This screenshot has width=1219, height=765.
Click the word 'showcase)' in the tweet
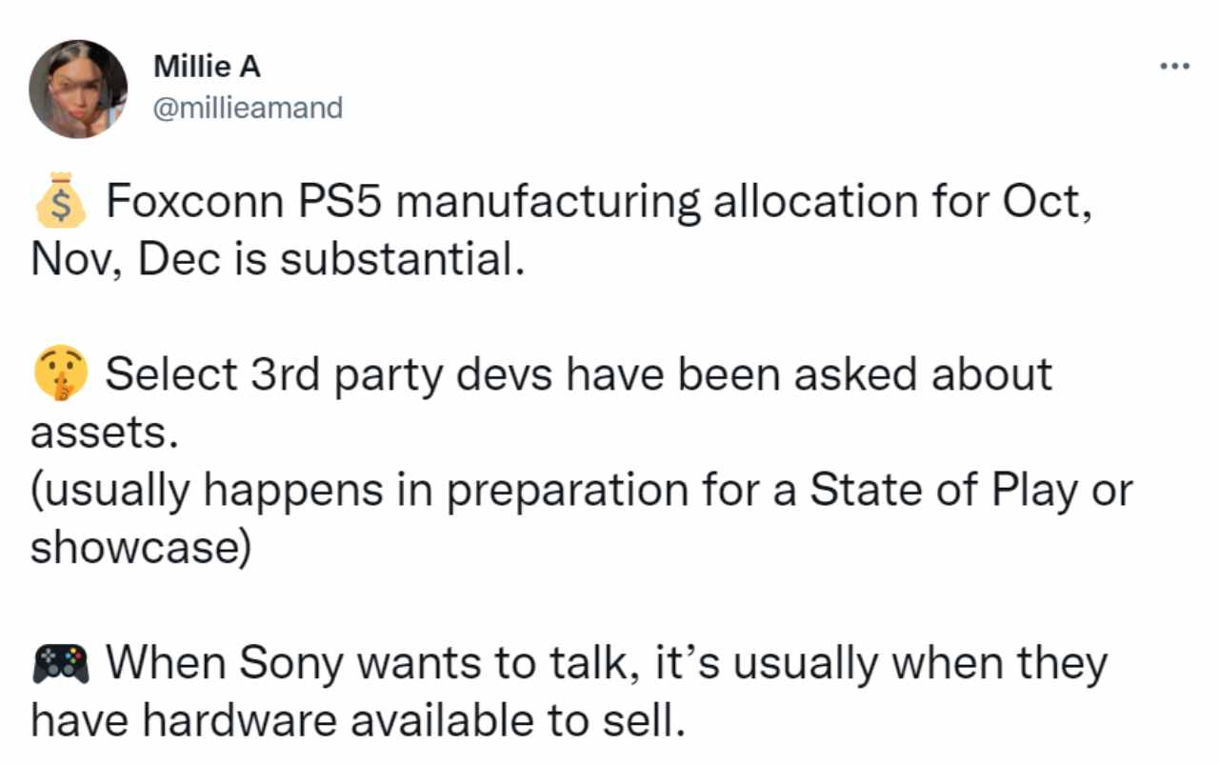click(x=139, y=549)
